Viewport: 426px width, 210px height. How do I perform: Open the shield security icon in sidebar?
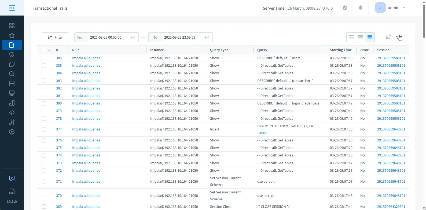point(12,55)
